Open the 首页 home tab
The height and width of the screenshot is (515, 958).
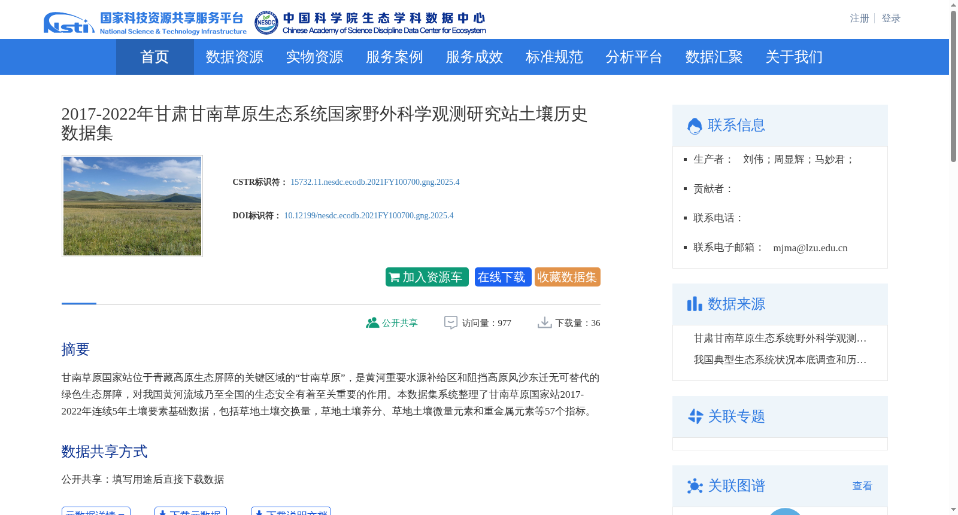(154, 57)
